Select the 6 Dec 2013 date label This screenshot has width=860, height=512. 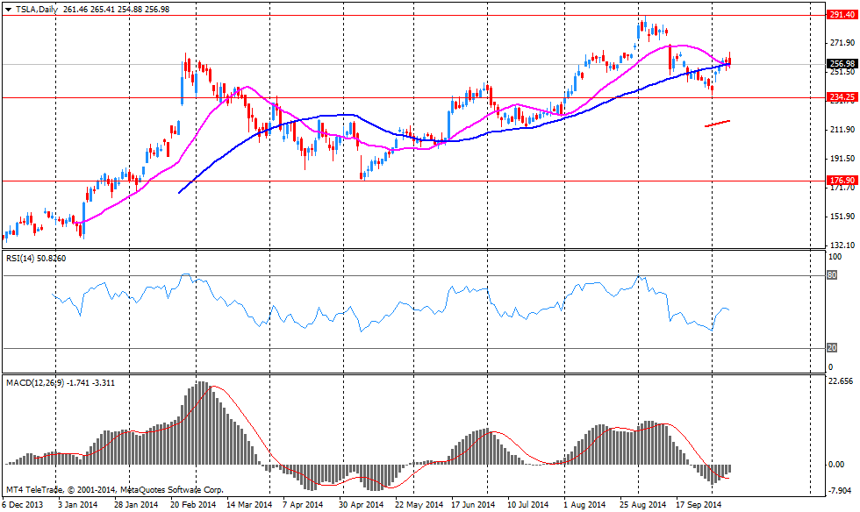[23, 504]
